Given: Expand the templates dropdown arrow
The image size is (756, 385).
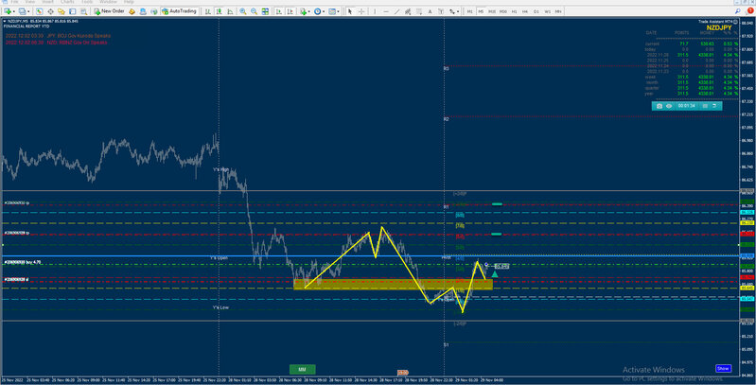Looking at the screenshot, I should pyautogui.click(x=338, y=11).
